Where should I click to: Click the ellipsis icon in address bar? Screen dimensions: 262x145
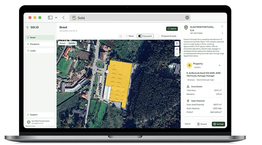point(187,17)
